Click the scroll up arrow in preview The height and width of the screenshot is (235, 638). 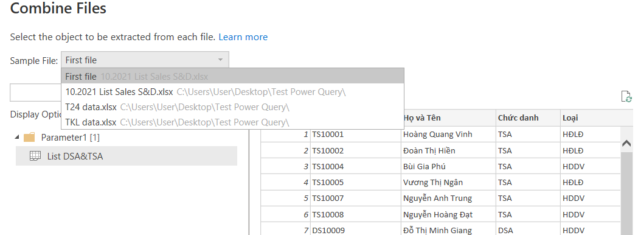(626, 143)
